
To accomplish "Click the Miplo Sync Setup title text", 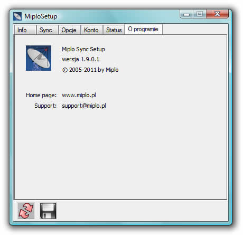I will click(x=83, y=49).
